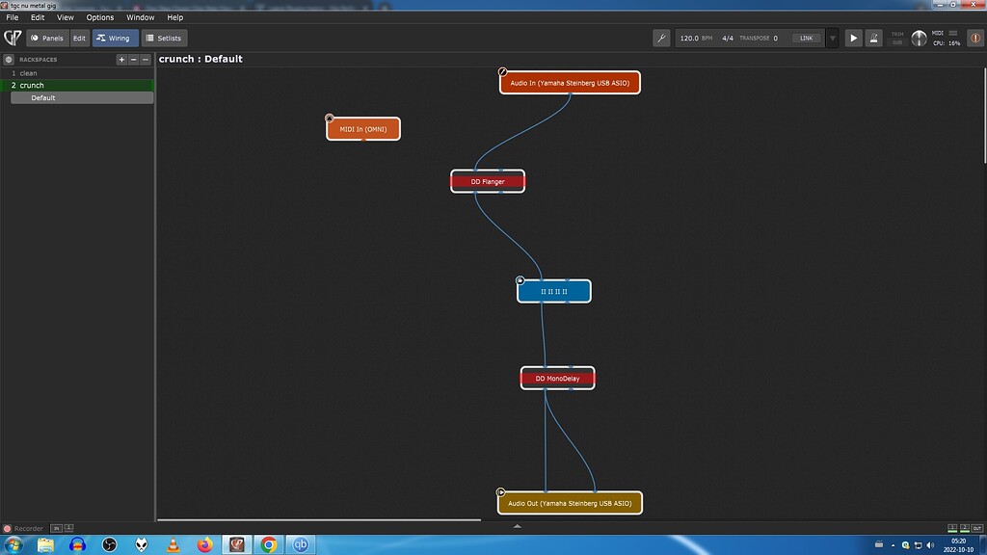Start the global playhead play button
Viewport: 987px width, 555px height.
tap(853, 39)
